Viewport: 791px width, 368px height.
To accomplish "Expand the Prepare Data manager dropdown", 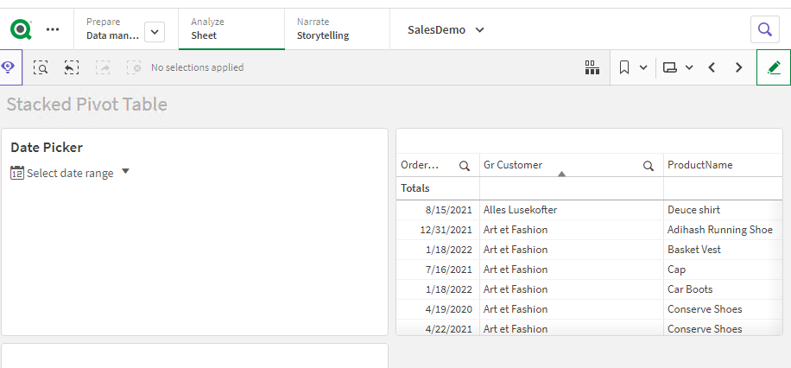I will (155, 31).
